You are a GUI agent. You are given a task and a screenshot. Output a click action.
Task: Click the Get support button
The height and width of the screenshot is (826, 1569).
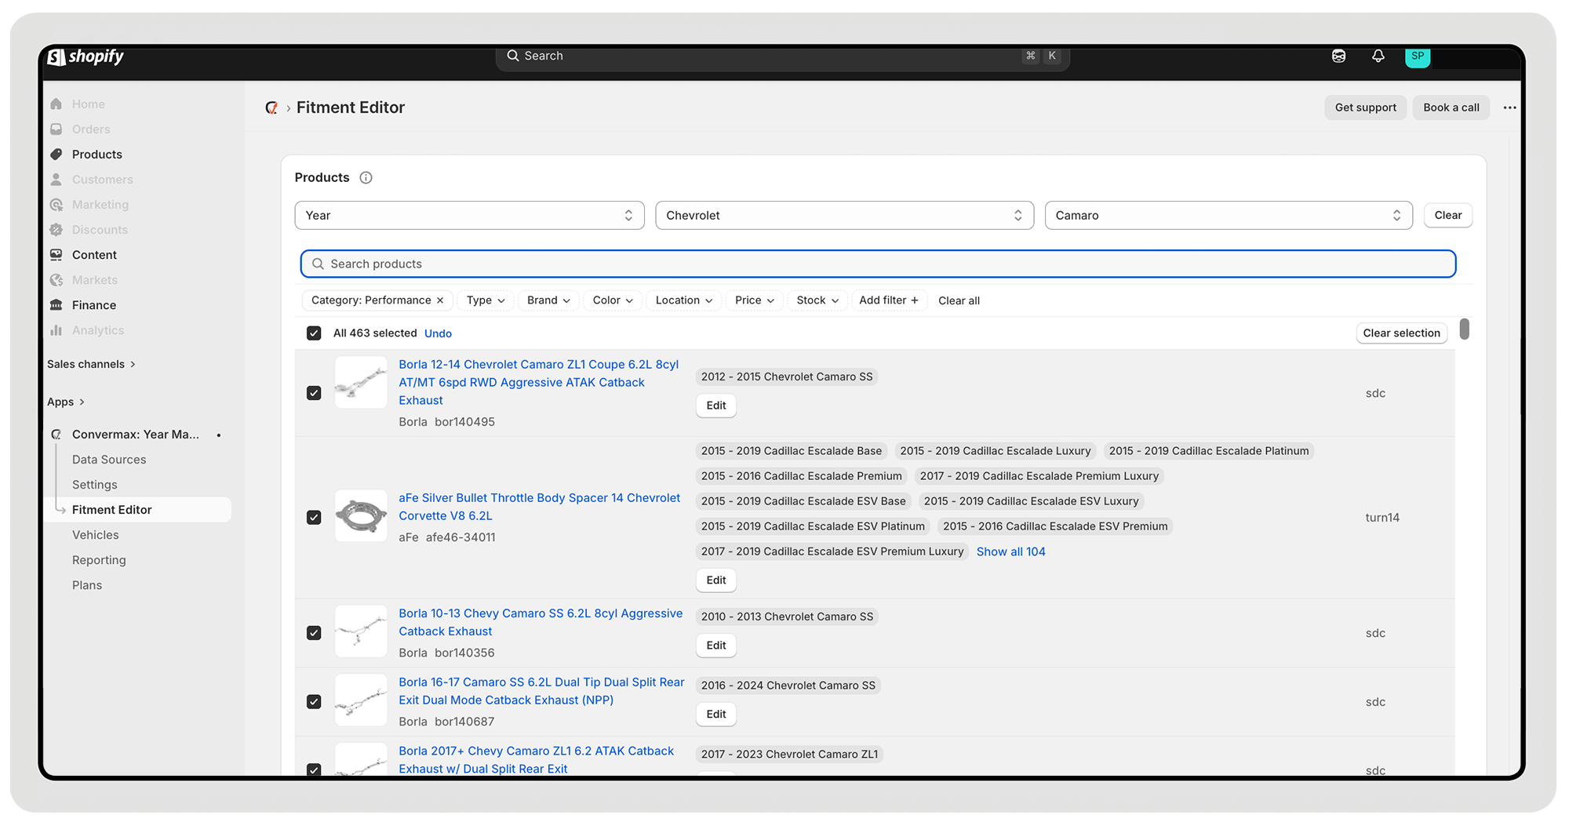click(1366, 107)
